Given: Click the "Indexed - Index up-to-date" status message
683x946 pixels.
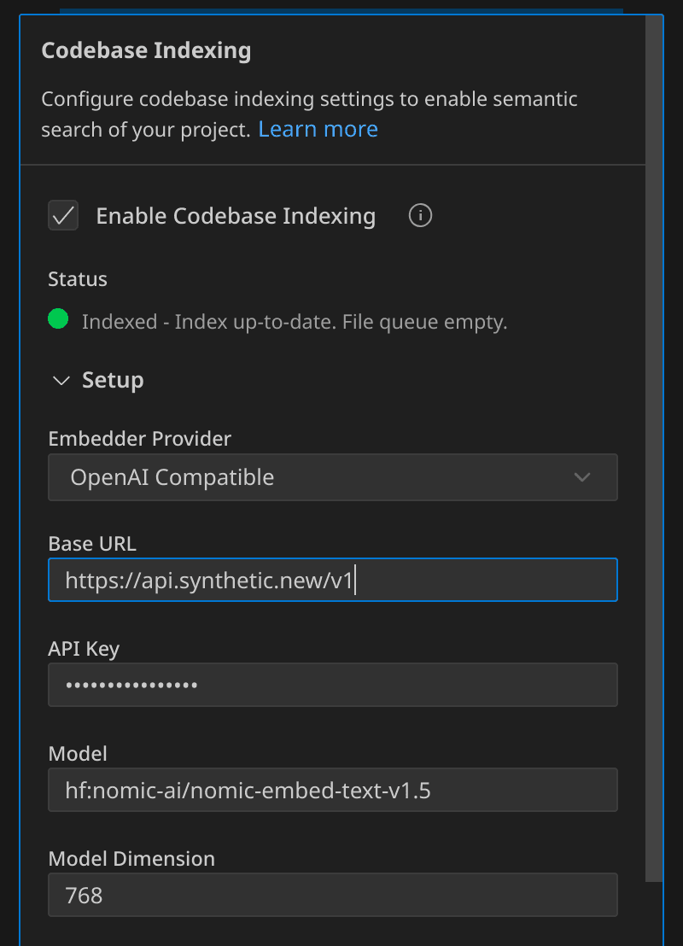Looking at the screenshot, I should coord(295,323).
